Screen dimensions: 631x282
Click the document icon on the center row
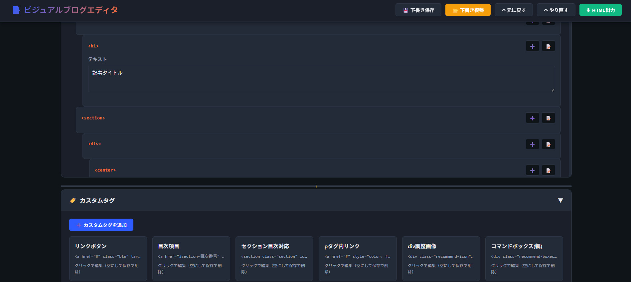pos(548,171)
